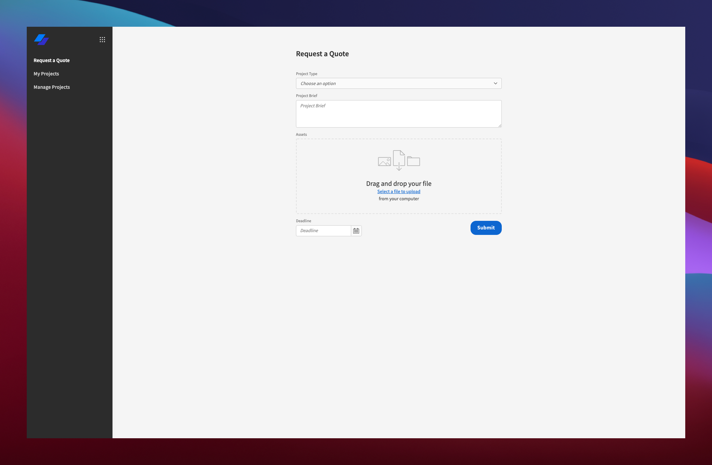Navigate to My Projects in sidebar
Viewport: 712px width, 465px height.
click(46, 73)
